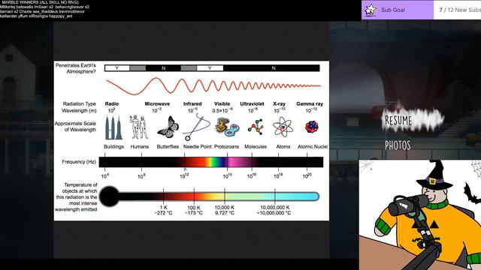Image resolution: width=481 pixels, height=270 pixels.
Task: Click the thermometer black bulb
Action: click(109, 196)
